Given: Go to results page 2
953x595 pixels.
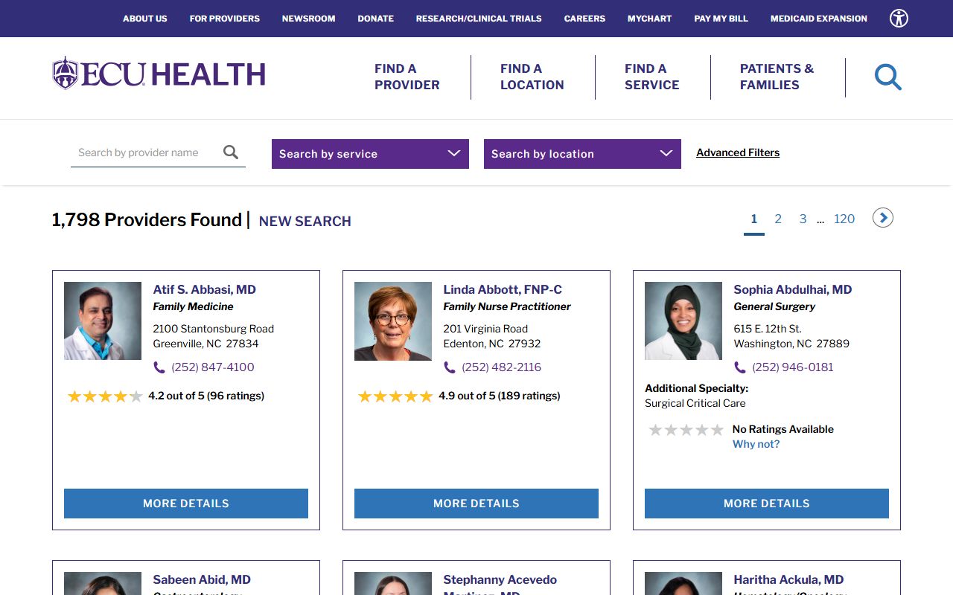Looking at the screenshot, I should 778,219.
